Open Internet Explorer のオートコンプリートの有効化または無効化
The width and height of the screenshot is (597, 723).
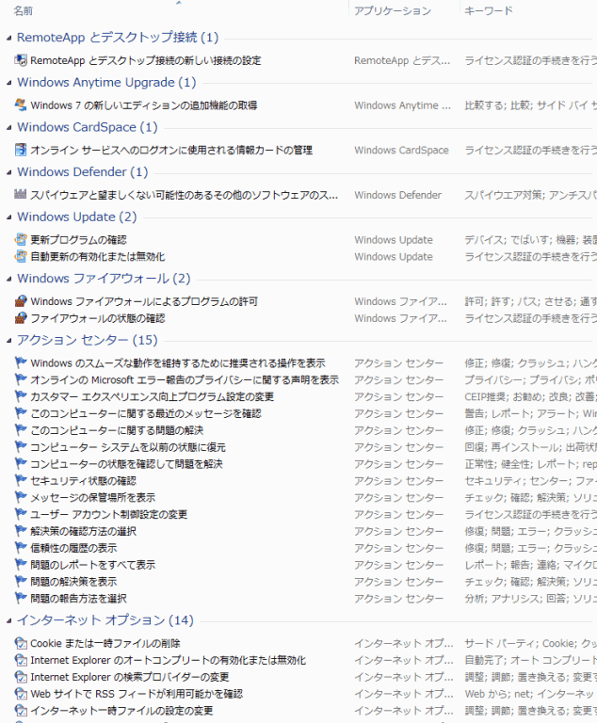(168, 660)
